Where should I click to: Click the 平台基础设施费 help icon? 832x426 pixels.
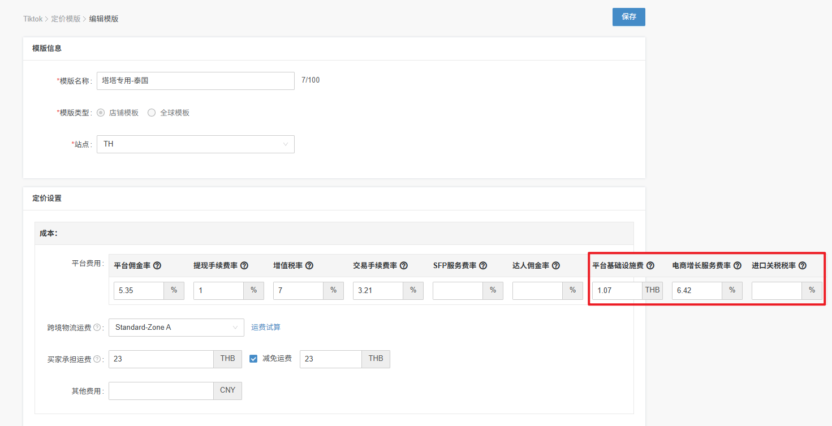(650, 265)
